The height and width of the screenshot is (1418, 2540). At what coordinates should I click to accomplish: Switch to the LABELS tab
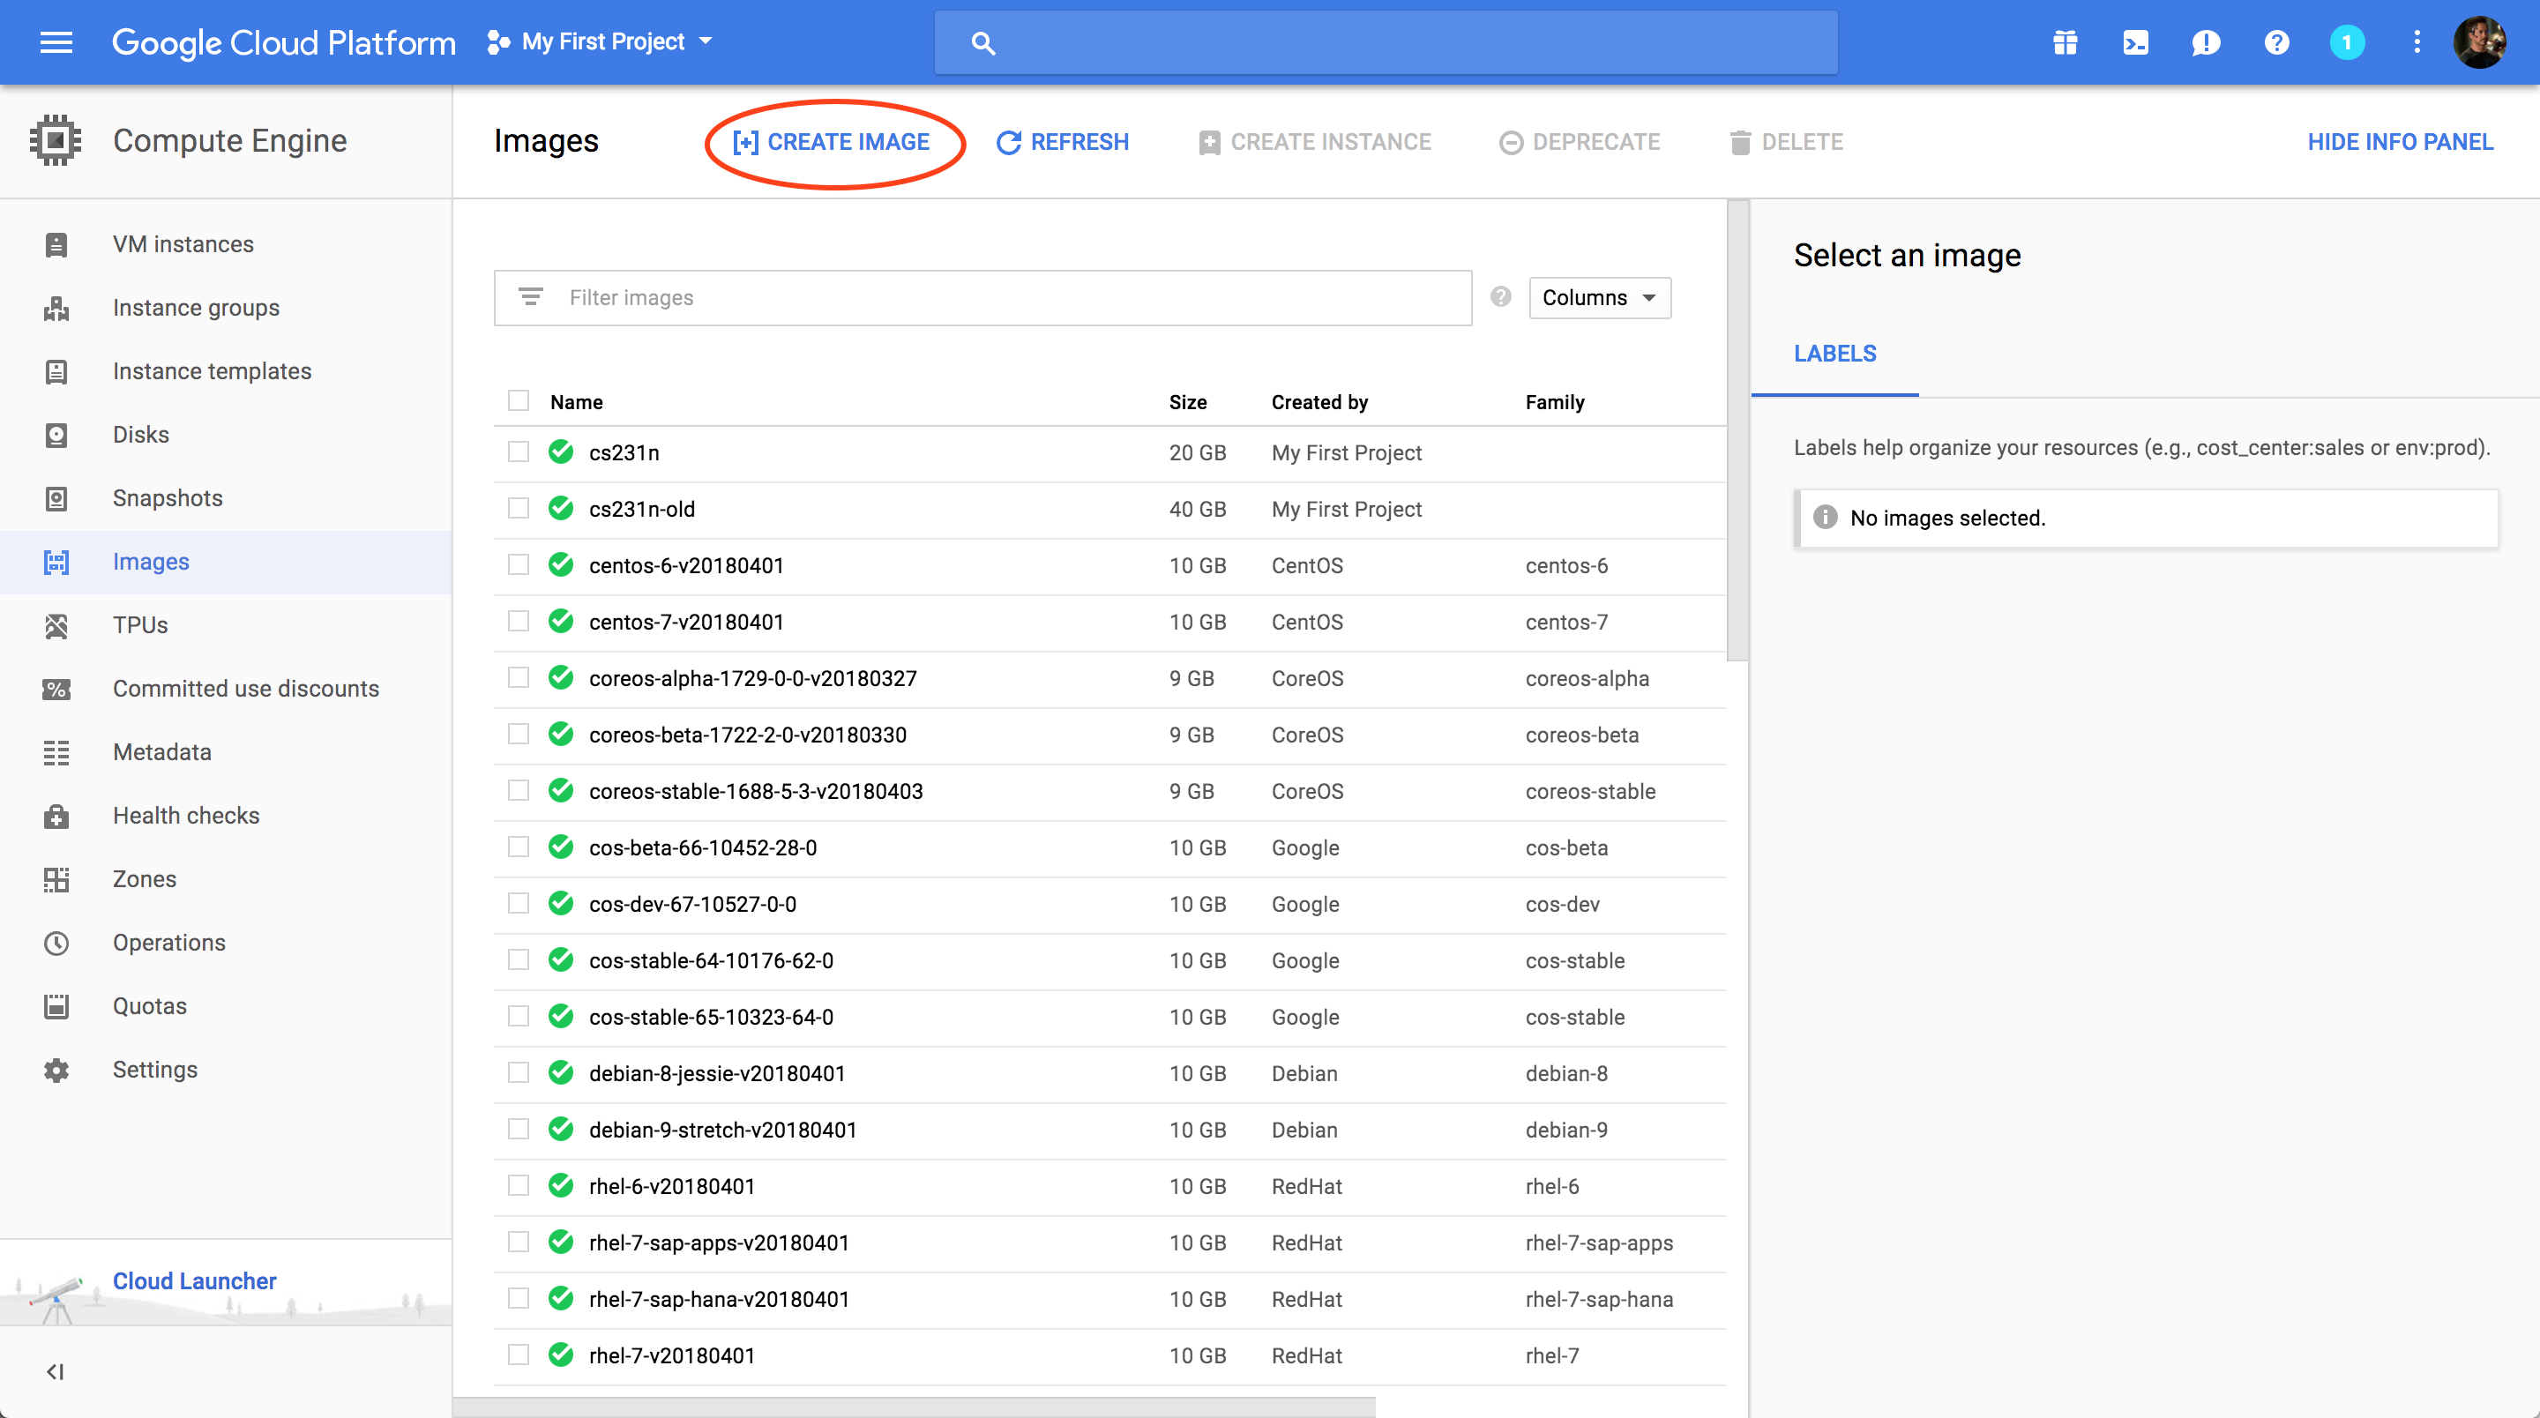click(x=1834, y=354)
